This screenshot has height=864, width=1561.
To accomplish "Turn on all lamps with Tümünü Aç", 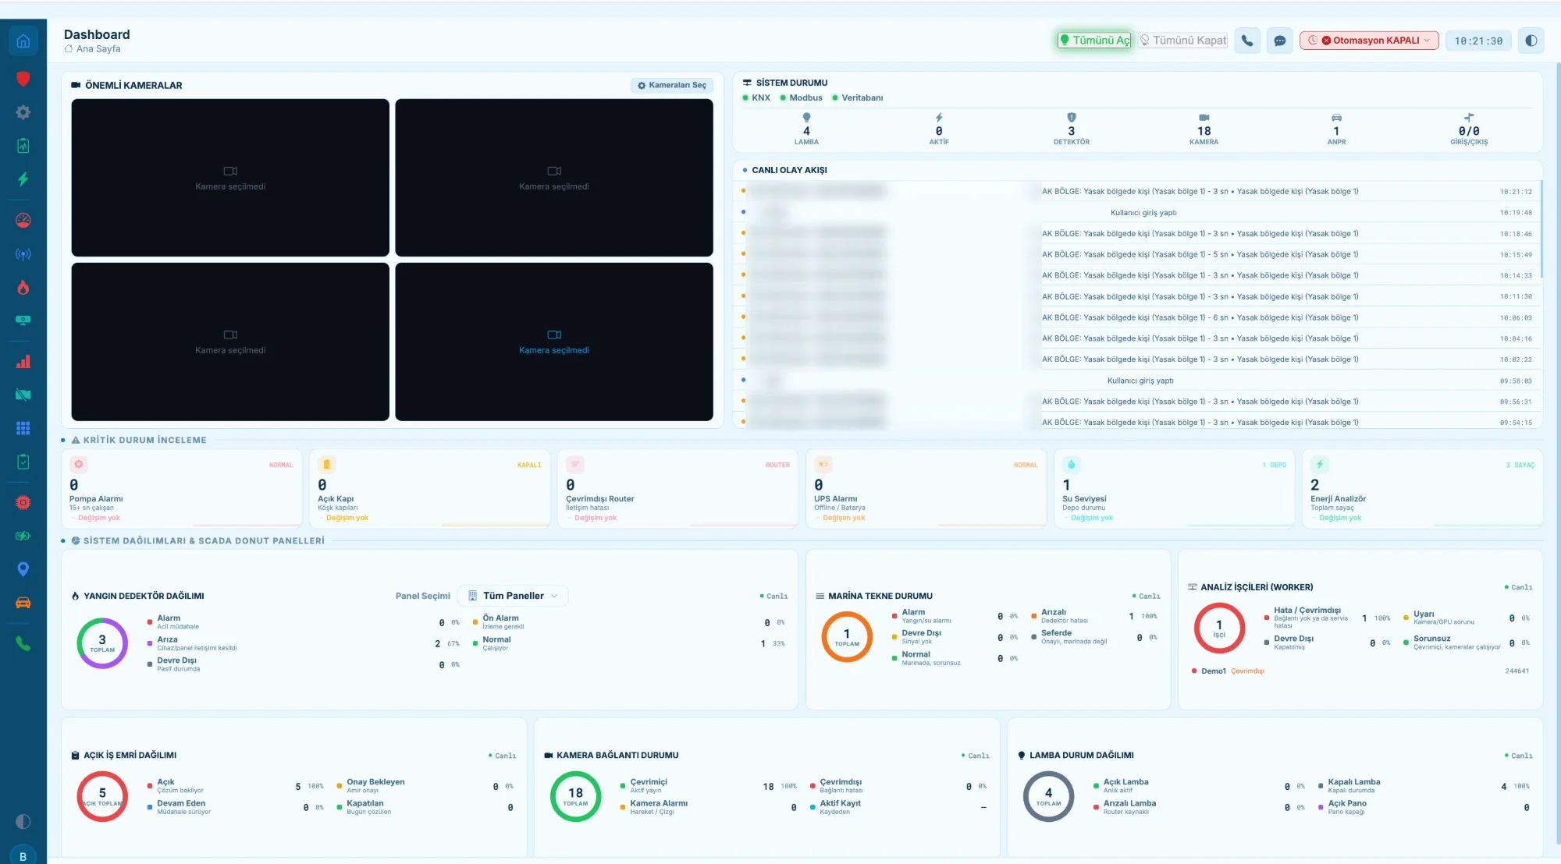I will tap(1094, 41).
